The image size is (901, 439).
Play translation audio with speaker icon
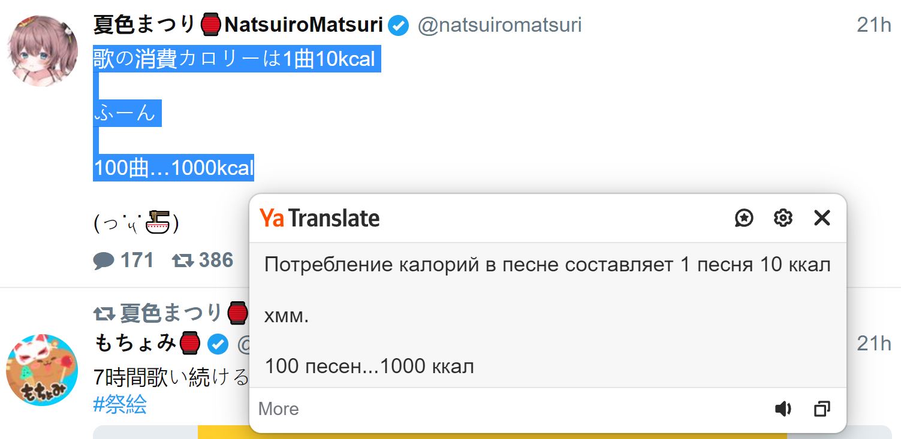click(783, 409)
